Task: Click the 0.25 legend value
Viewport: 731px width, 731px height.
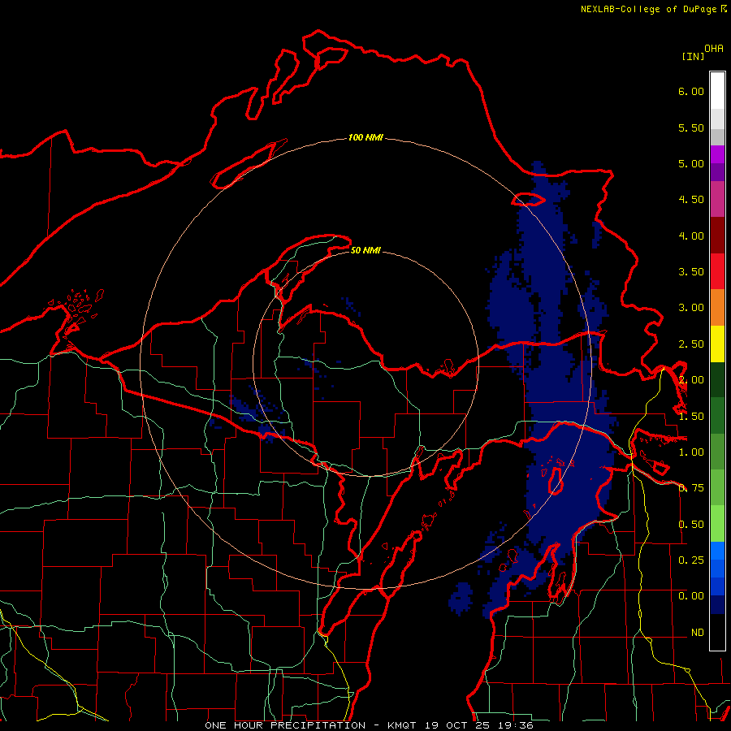Action: (691, 560)
